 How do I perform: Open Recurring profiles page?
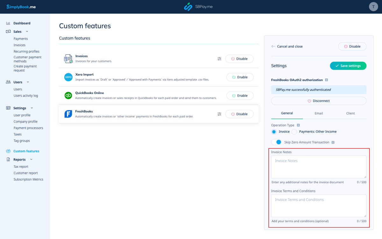26,51
